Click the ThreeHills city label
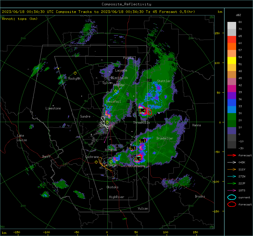This screenshot has width=253, height=236. 141,123
